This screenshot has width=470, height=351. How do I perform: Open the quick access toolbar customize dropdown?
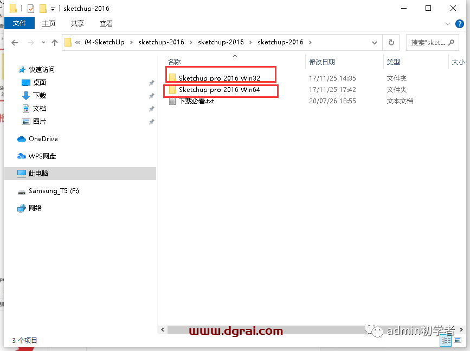53,9
